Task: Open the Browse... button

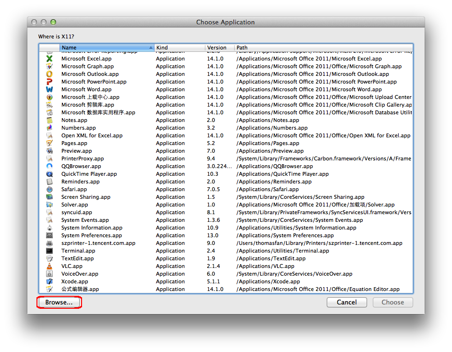Action: [x=59, y=303]
